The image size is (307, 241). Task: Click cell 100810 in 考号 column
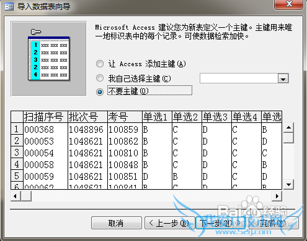tap(125, 153)
